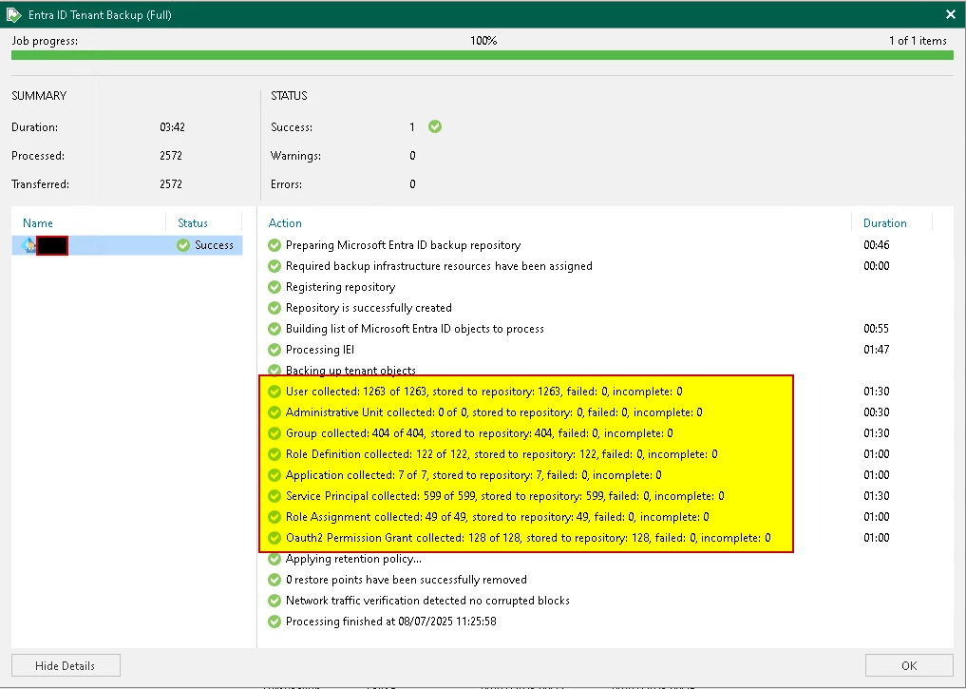This screenshot has width=966, height=689.
Task: Select the 'Registering repository' log entry
Action: coord(340,287)
